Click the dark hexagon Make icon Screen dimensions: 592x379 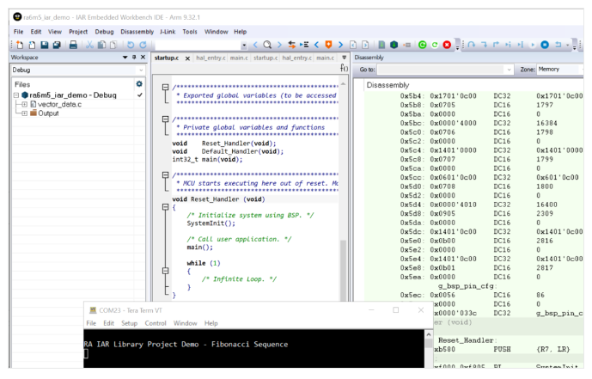pos(394,45)
